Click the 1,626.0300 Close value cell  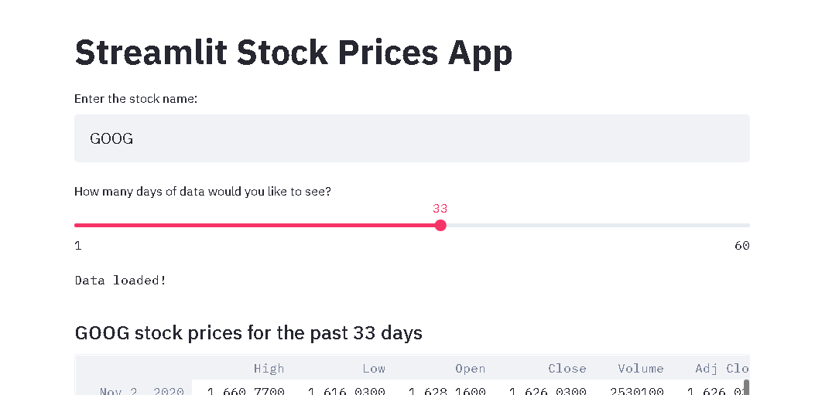(547, 390)
